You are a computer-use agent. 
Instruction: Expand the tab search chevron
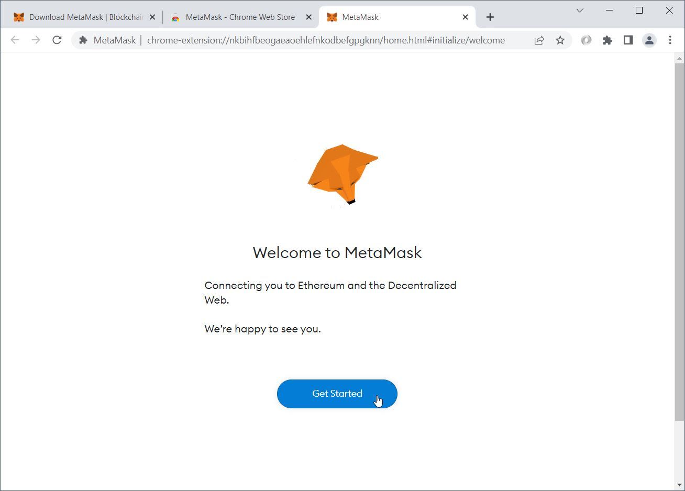(x=580, y=10)
